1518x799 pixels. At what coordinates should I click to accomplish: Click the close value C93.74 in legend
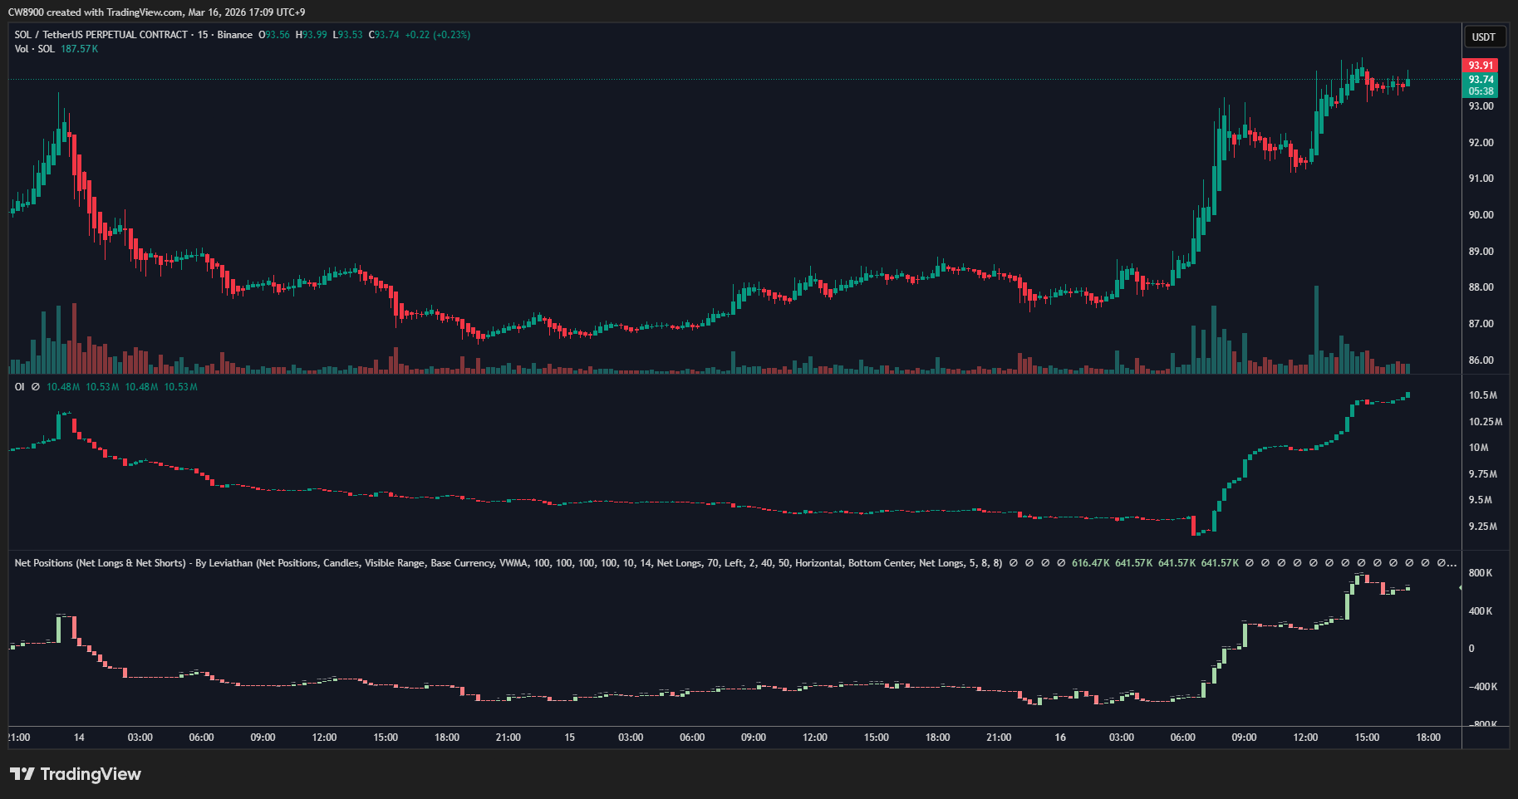point(384,35)
